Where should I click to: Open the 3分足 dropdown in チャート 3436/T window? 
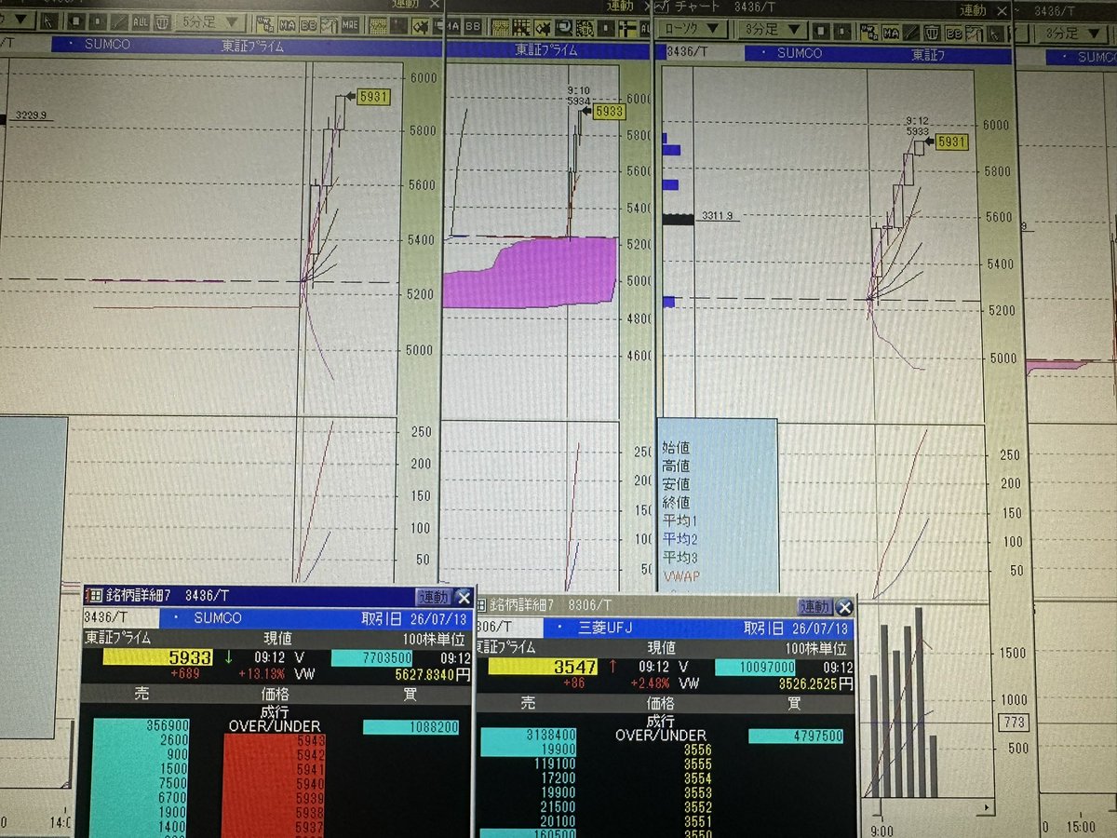point(773,31)
